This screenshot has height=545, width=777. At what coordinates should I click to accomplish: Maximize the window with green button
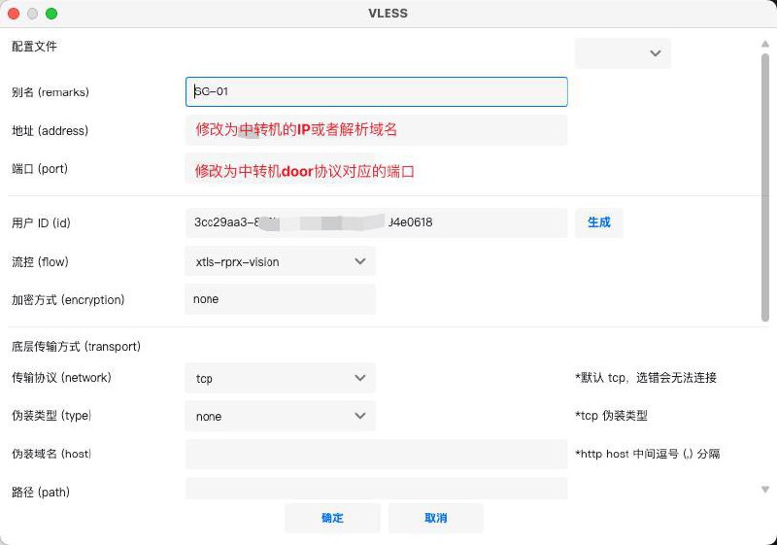point(51,14)
